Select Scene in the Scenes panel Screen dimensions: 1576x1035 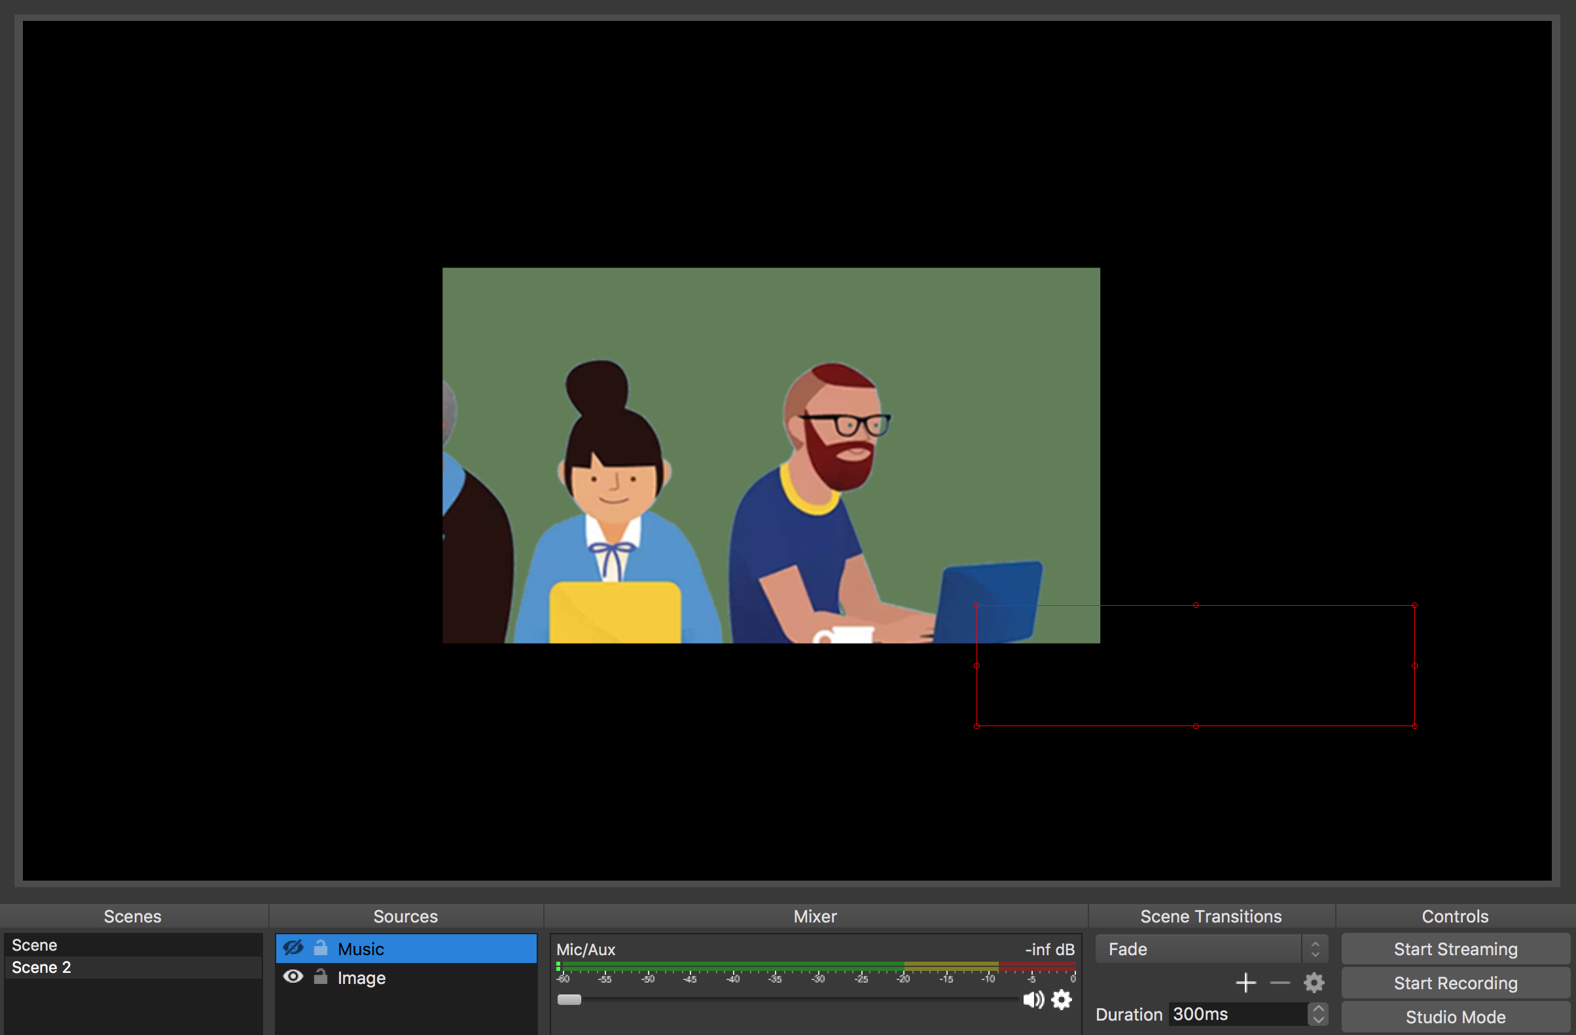tap(35, 944)
